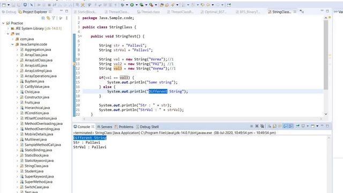Screen dimensions: 343x193
Task: Toggle Show Console on Standard Out
Action: (285, 126)
